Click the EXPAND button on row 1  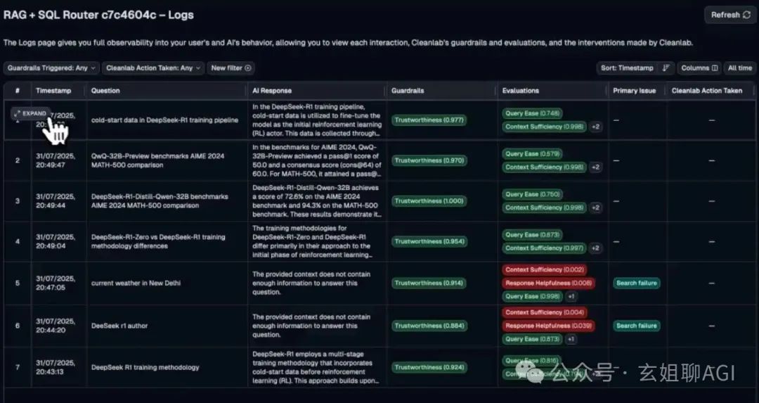point(30,113)
